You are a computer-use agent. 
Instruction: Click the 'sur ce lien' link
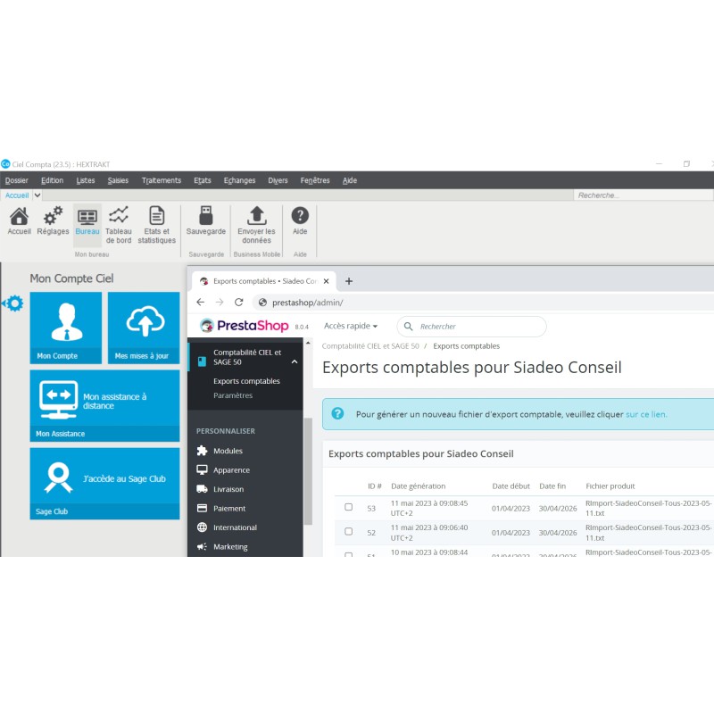coord(646,414)
